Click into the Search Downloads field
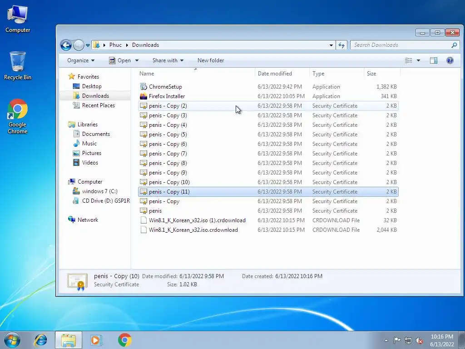Screen dimensions: 465x349 click(405, 45)
